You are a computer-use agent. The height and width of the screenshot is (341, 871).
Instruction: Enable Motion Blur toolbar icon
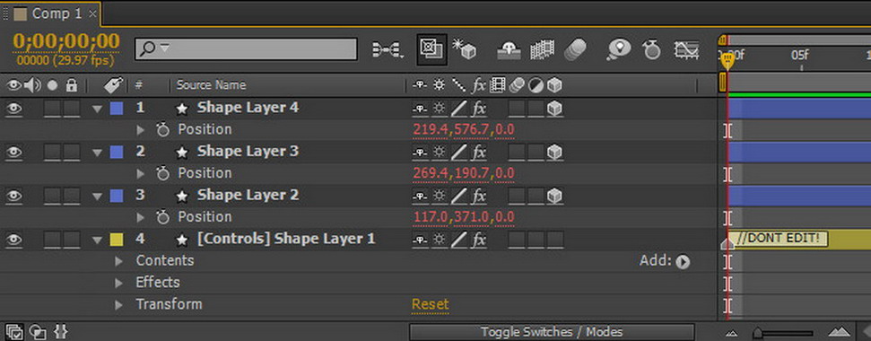click(x=576, y=50)
